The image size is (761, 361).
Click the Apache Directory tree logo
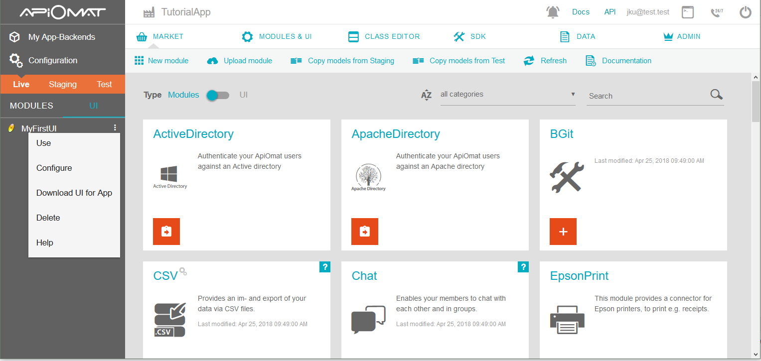(x=368, y=178)
